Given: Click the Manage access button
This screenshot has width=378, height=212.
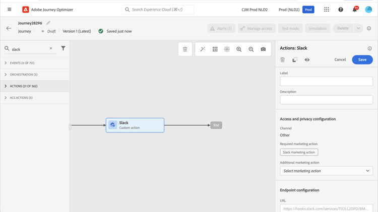Looking at the screenshot, I should [257, 28].
